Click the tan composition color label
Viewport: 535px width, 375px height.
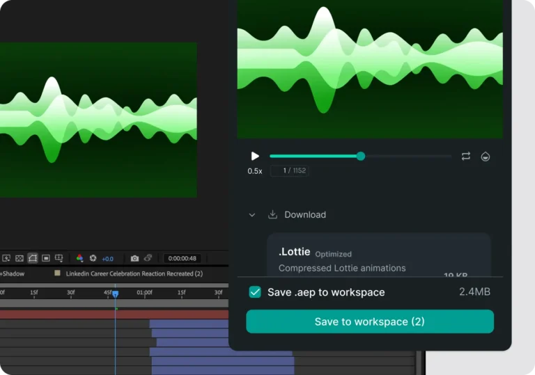tap(57, 273)
